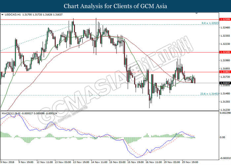Click the Fibonacci 23.6 = 1.31453 label
This screenshot has width=231, height=165.
209,94
